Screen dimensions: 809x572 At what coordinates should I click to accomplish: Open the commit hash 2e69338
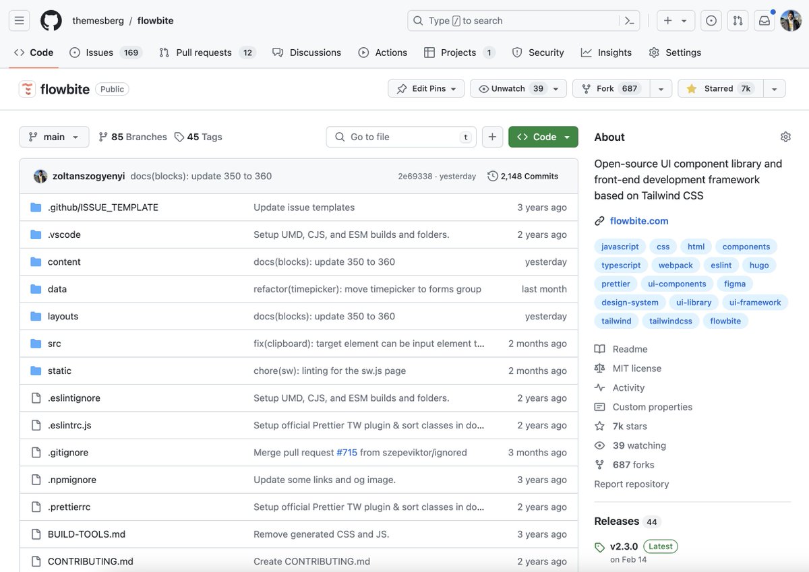[415, 177]
